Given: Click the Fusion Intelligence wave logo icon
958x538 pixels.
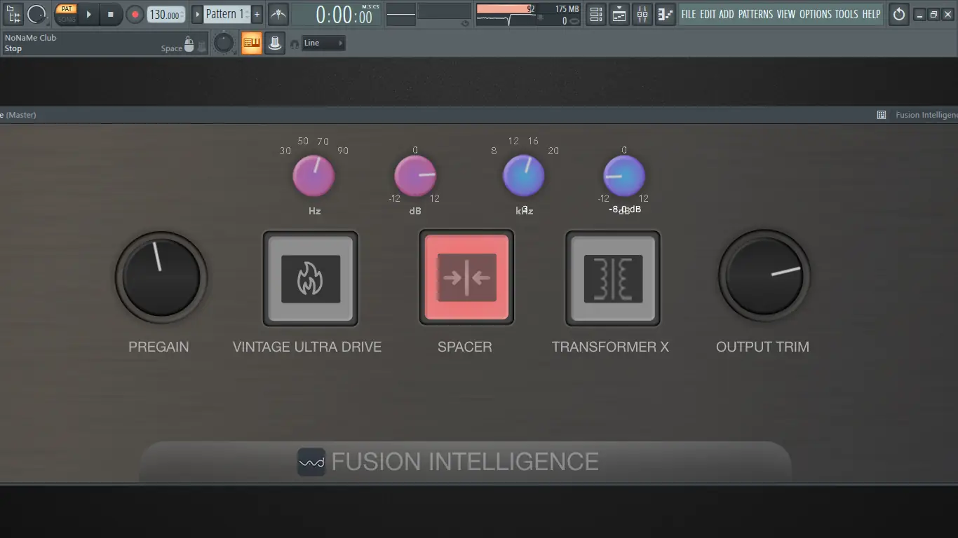Looking at the screenshot, I should (311, 462).
